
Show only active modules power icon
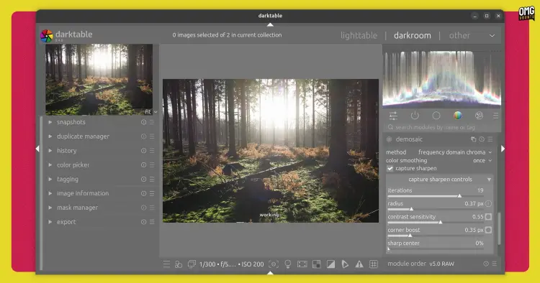click(x=415, y=116)
